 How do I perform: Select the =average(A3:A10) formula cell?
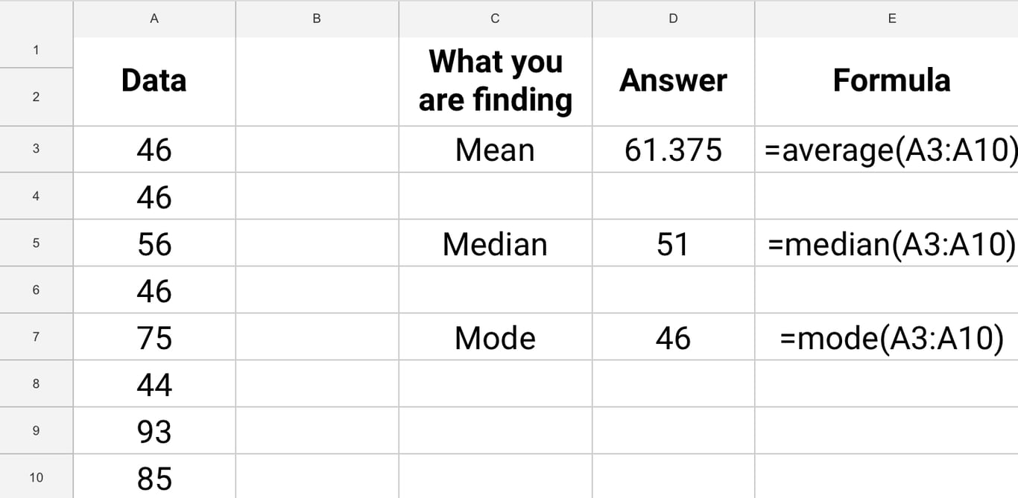click(x=887, y=150)
